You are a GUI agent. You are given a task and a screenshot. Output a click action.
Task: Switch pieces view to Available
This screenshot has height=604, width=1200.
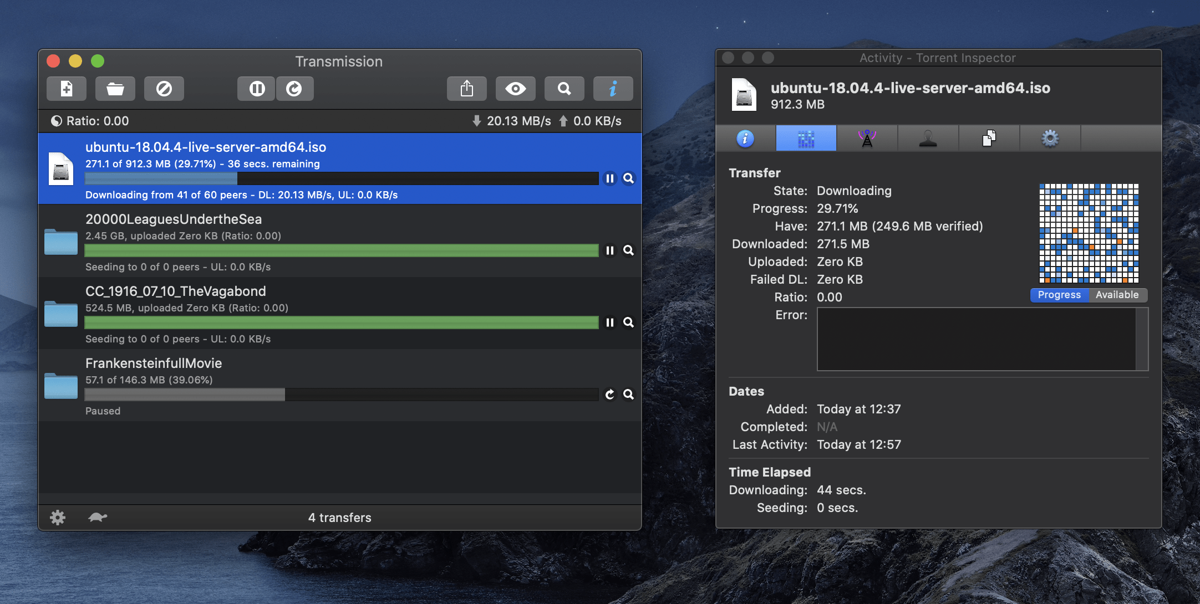tap(1117, 295)
